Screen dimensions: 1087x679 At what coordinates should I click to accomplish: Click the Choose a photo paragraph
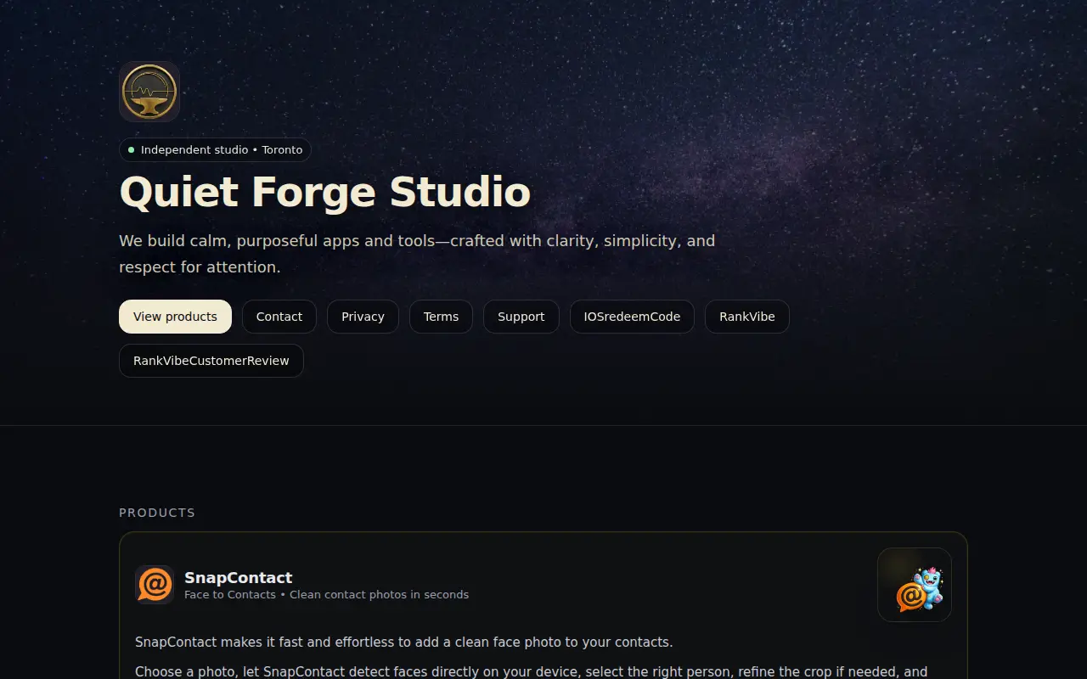(531, 671)
